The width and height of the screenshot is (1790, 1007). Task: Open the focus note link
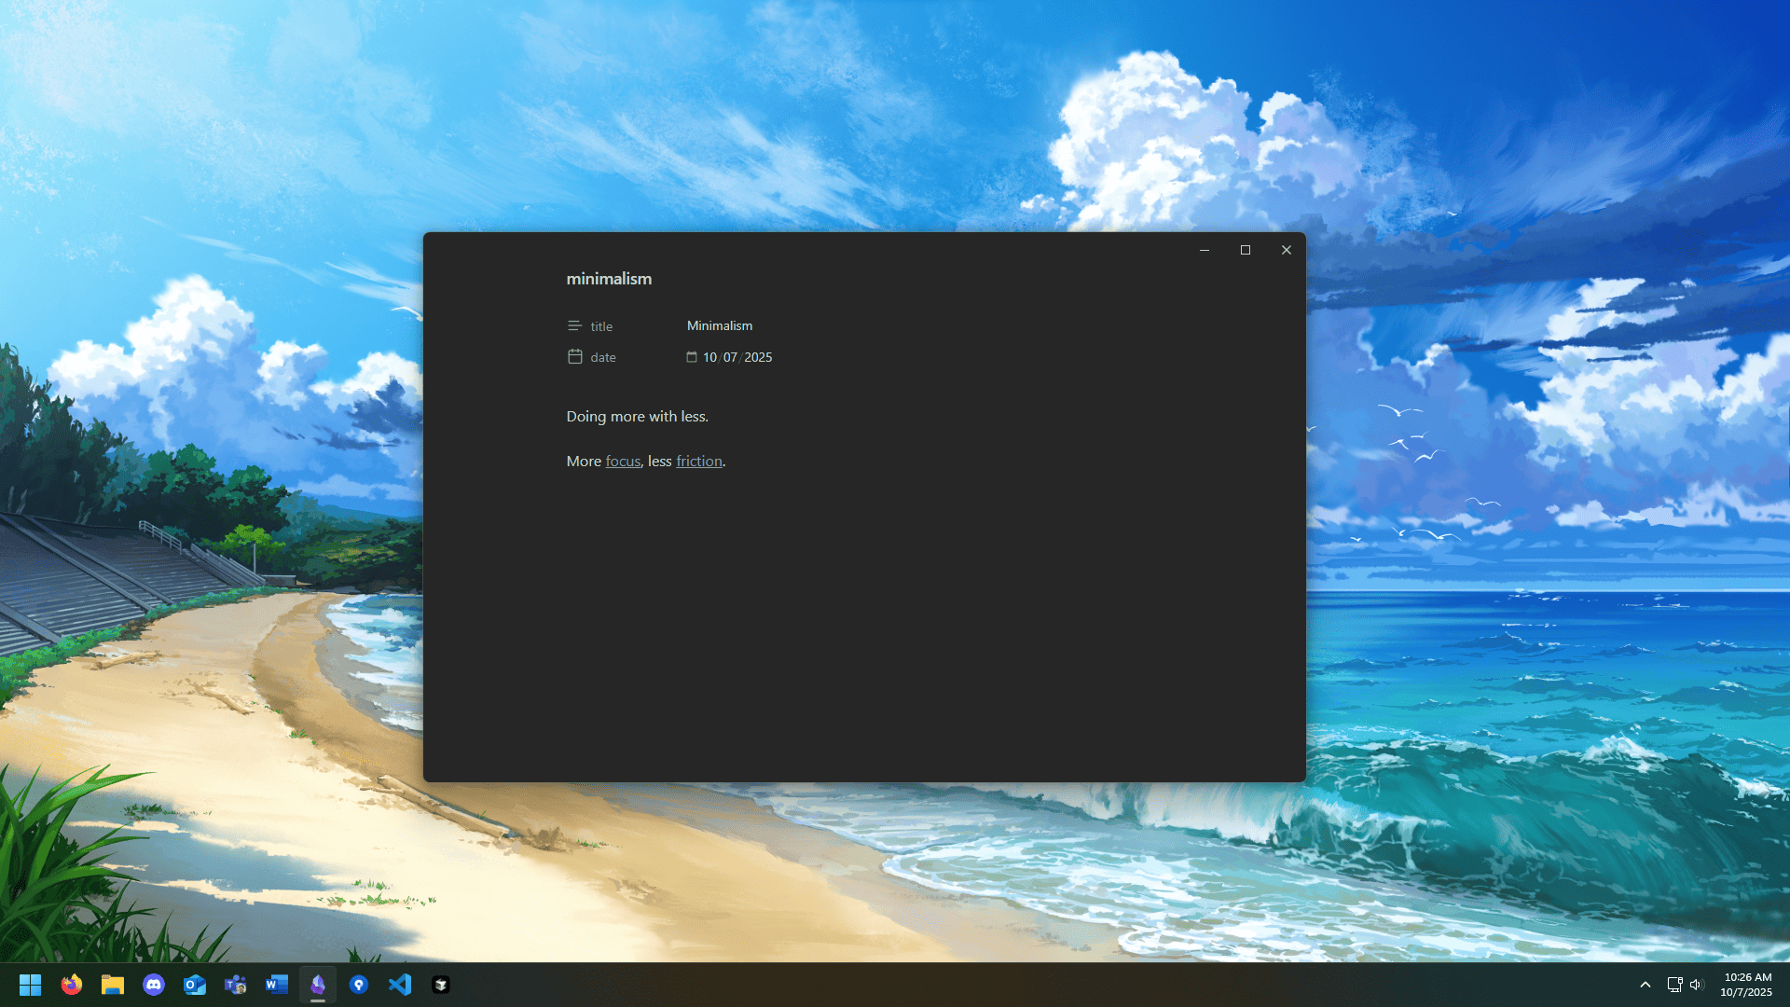coord(623,462)
